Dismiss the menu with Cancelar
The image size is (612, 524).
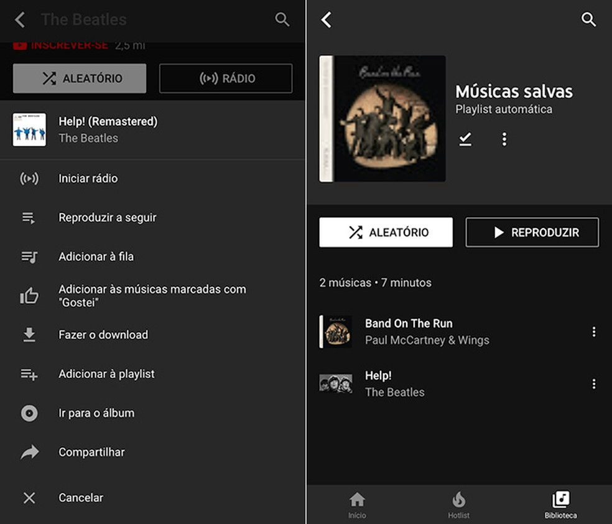80,497
